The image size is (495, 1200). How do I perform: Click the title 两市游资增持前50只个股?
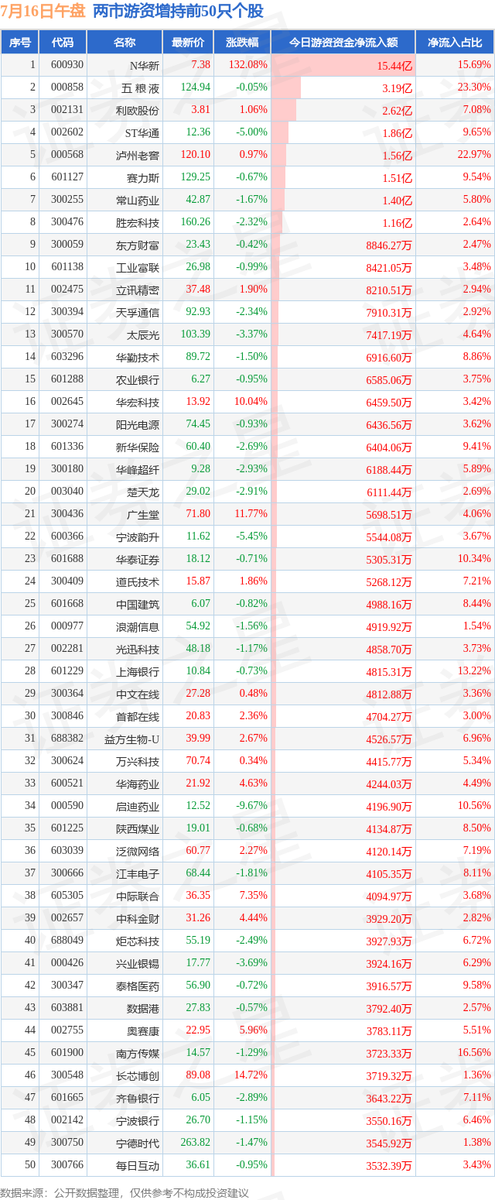coord(178,11)
